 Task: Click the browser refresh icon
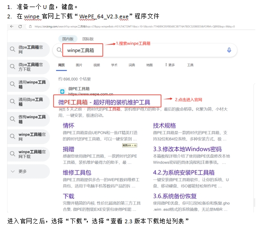tap(20, 26)
